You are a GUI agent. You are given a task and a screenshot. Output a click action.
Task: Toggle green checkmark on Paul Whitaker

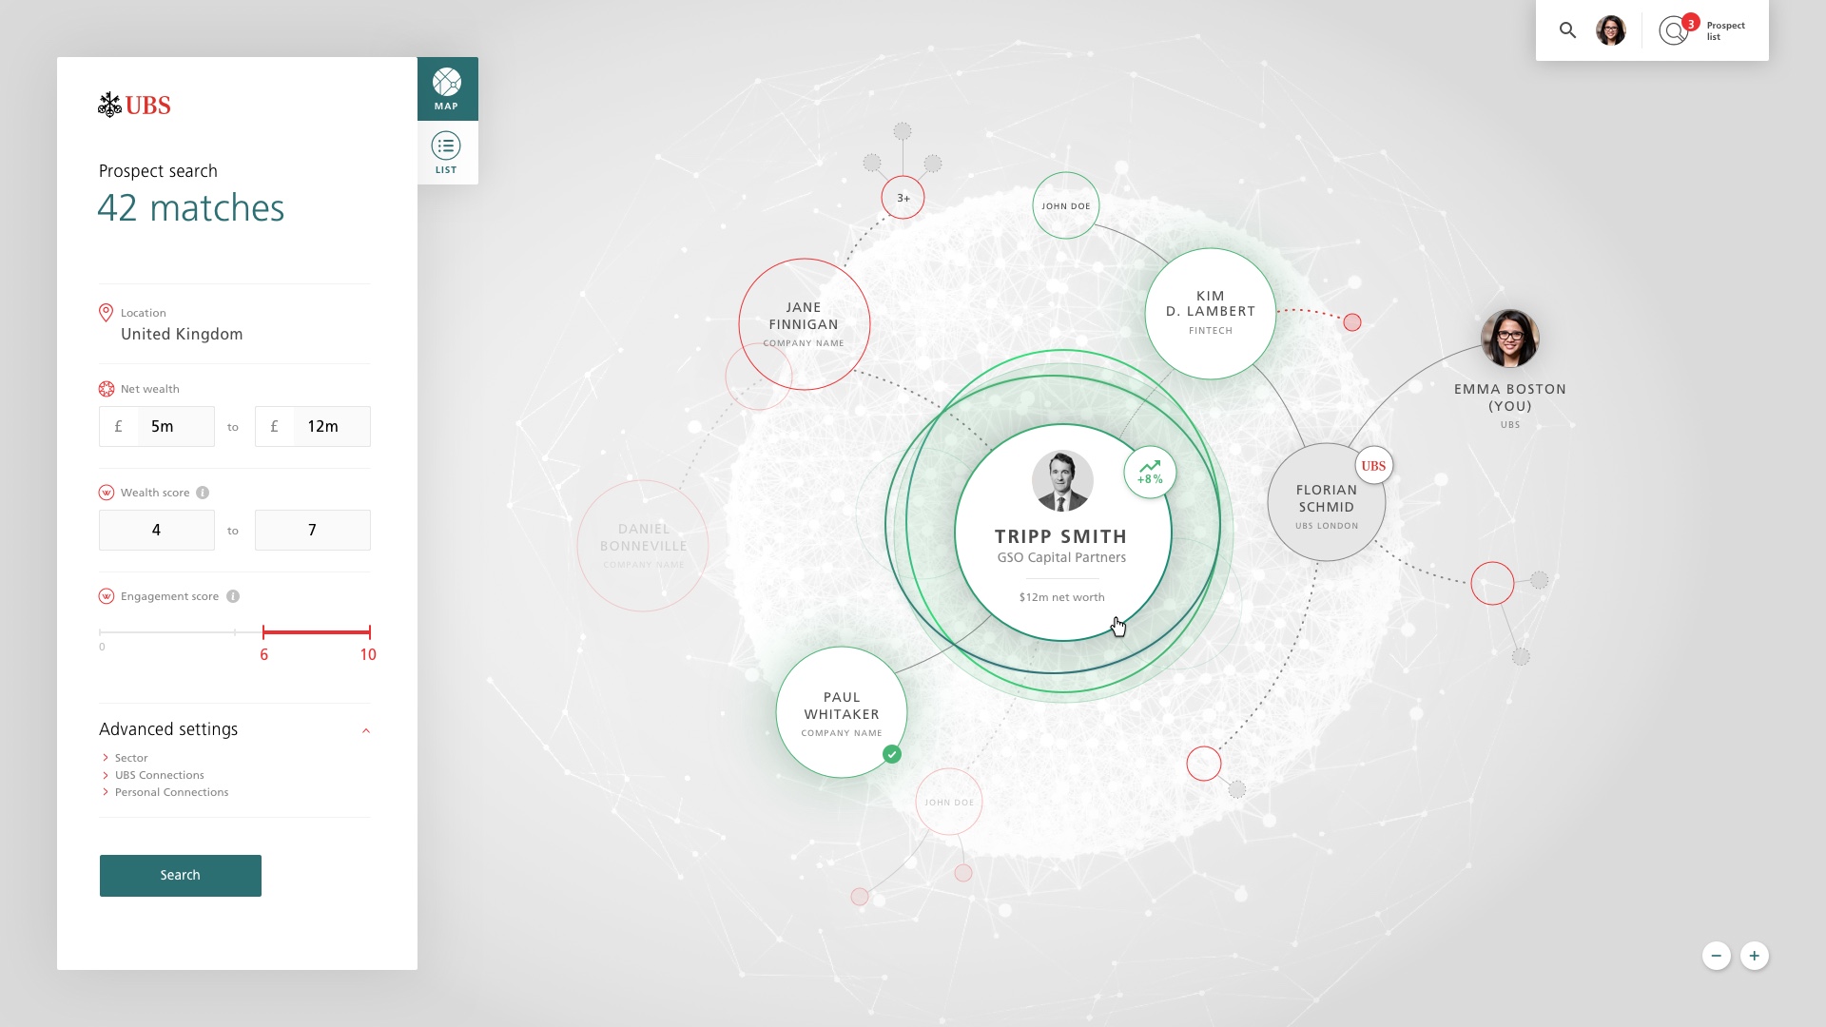(x=891, y=754)
